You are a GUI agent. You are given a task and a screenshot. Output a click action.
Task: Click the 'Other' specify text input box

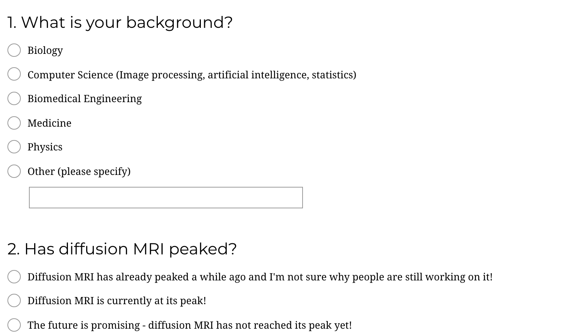166,198
